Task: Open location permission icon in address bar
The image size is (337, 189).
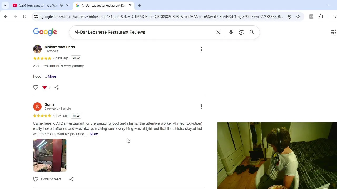Action: coord(290,17)
